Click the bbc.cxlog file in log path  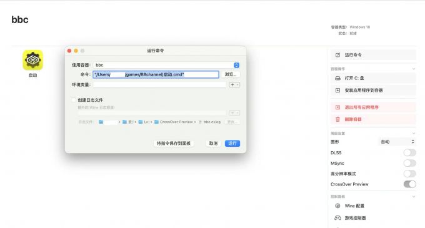[x=210, y=122]
